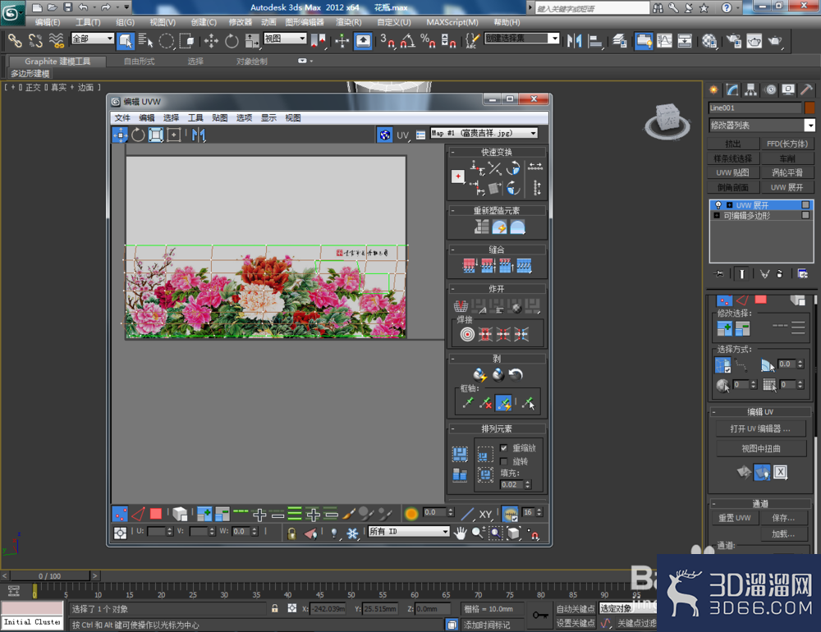821x632 pixels.
Task: Open the Hierarchy command panel tab
Action: pos(751,90)
